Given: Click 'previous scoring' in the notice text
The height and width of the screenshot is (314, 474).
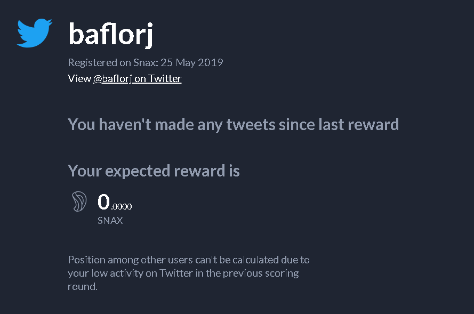Looking at the screenshot, I should [261, 273].
